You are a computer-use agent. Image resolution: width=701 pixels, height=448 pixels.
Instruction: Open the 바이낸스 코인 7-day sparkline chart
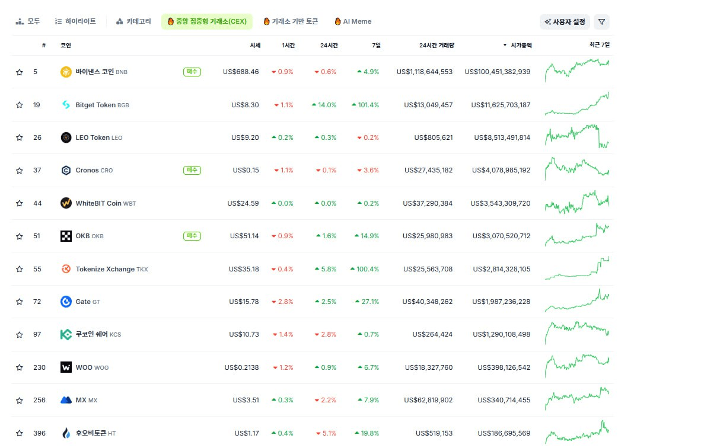(x=576, y=71)
